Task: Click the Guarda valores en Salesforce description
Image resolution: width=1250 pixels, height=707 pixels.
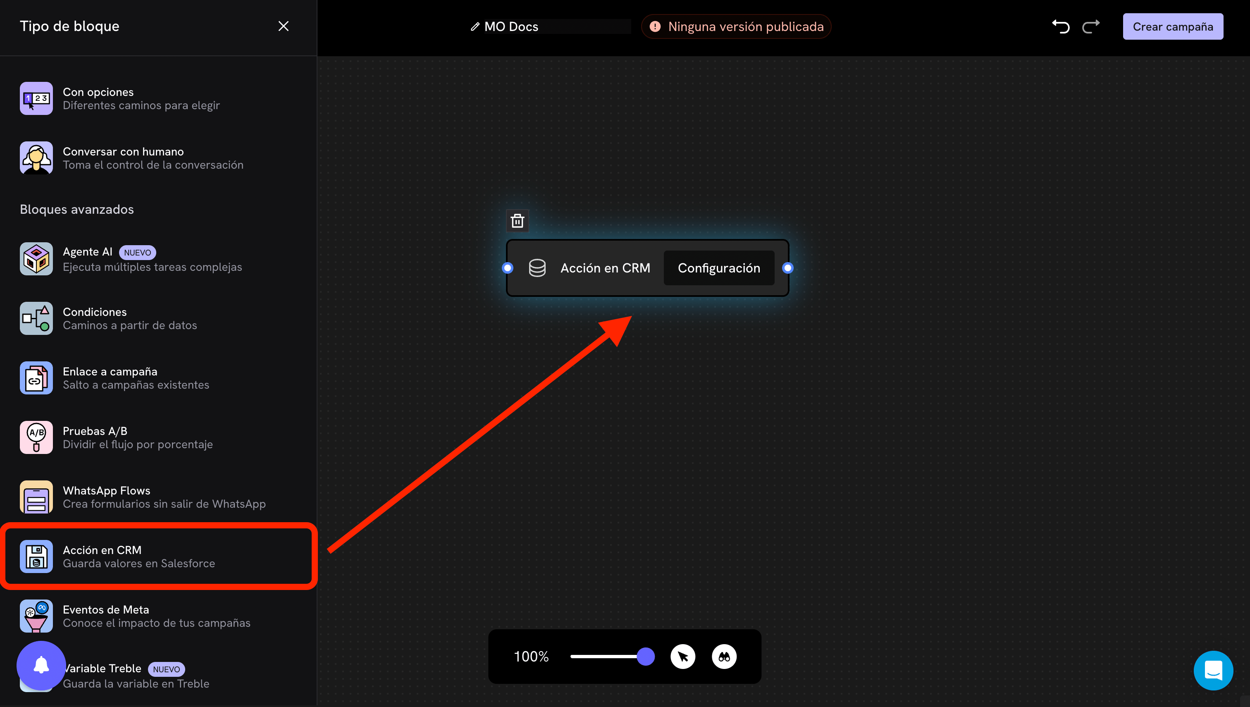Action: coord(139,563)
